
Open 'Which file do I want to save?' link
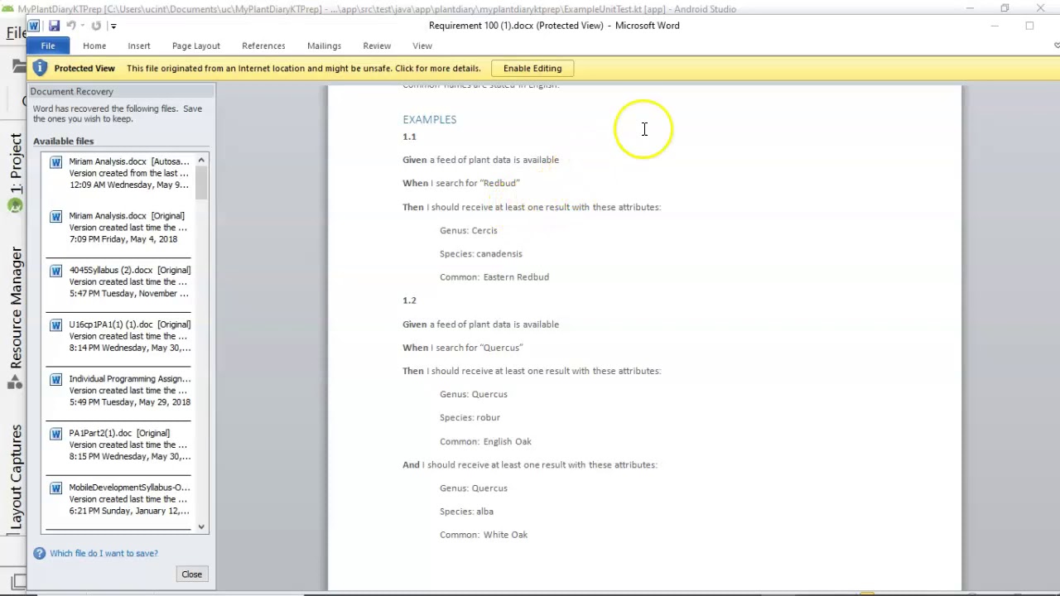tap(104, 553)
